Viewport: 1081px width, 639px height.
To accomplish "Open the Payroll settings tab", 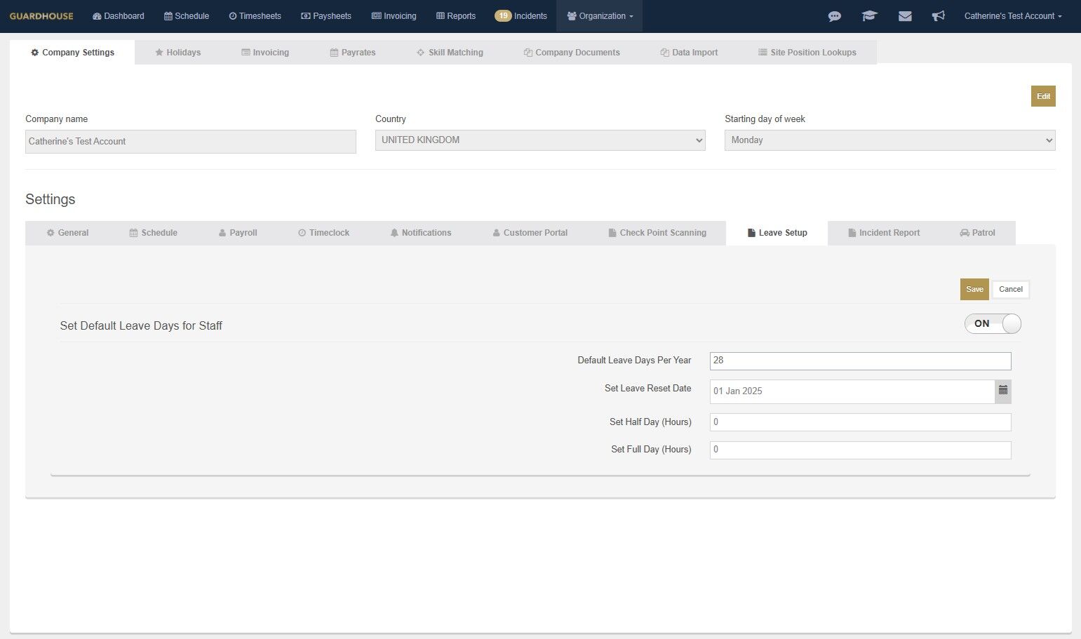I will 238,233.
